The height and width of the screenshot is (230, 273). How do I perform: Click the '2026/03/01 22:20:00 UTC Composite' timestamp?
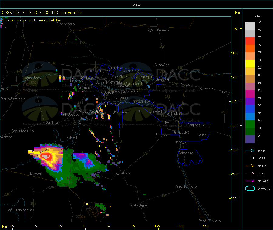click(x=42, y=13)
